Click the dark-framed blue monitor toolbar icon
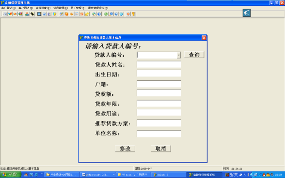The height and width of the screenshot is (178, 285). click(39, 14)
